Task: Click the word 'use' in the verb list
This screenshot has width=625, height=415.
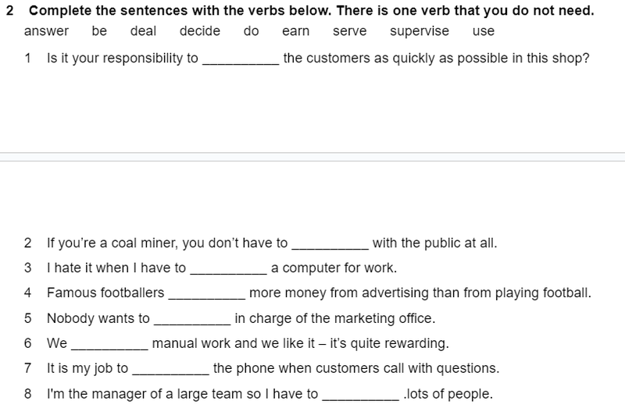Action: click(x=484, y=31)
